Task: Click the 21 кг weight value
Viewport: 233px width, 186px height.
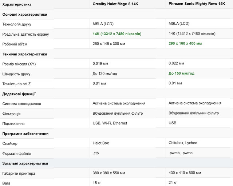Action: click(173, 182)
